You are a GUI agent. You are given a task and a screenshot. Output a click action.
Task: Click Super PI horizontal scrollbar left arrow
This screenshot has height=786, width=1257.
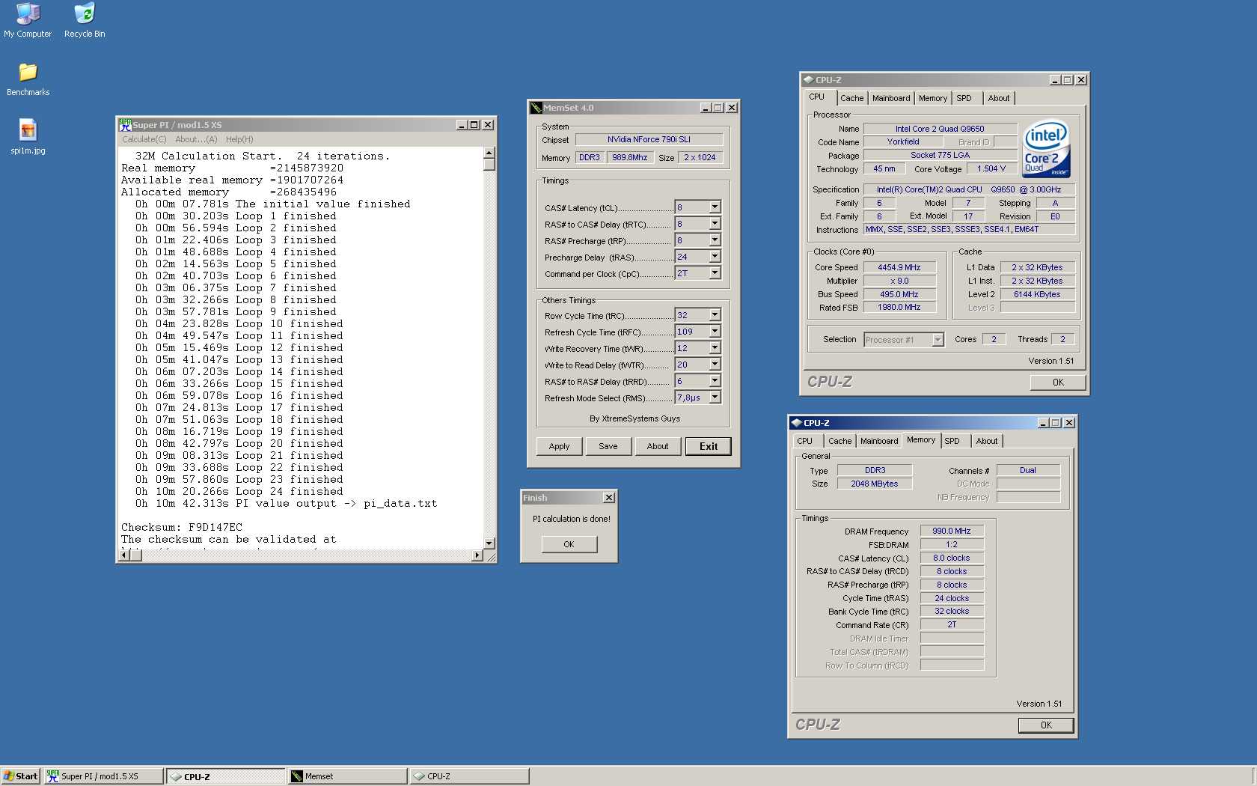coord(125,555)
